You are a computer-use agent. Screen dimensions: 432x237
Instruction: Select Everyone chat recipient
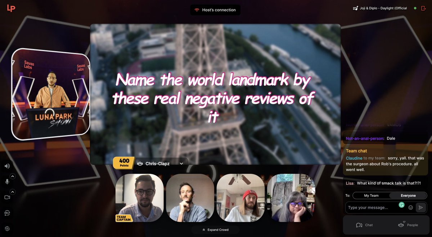(408, 196)
